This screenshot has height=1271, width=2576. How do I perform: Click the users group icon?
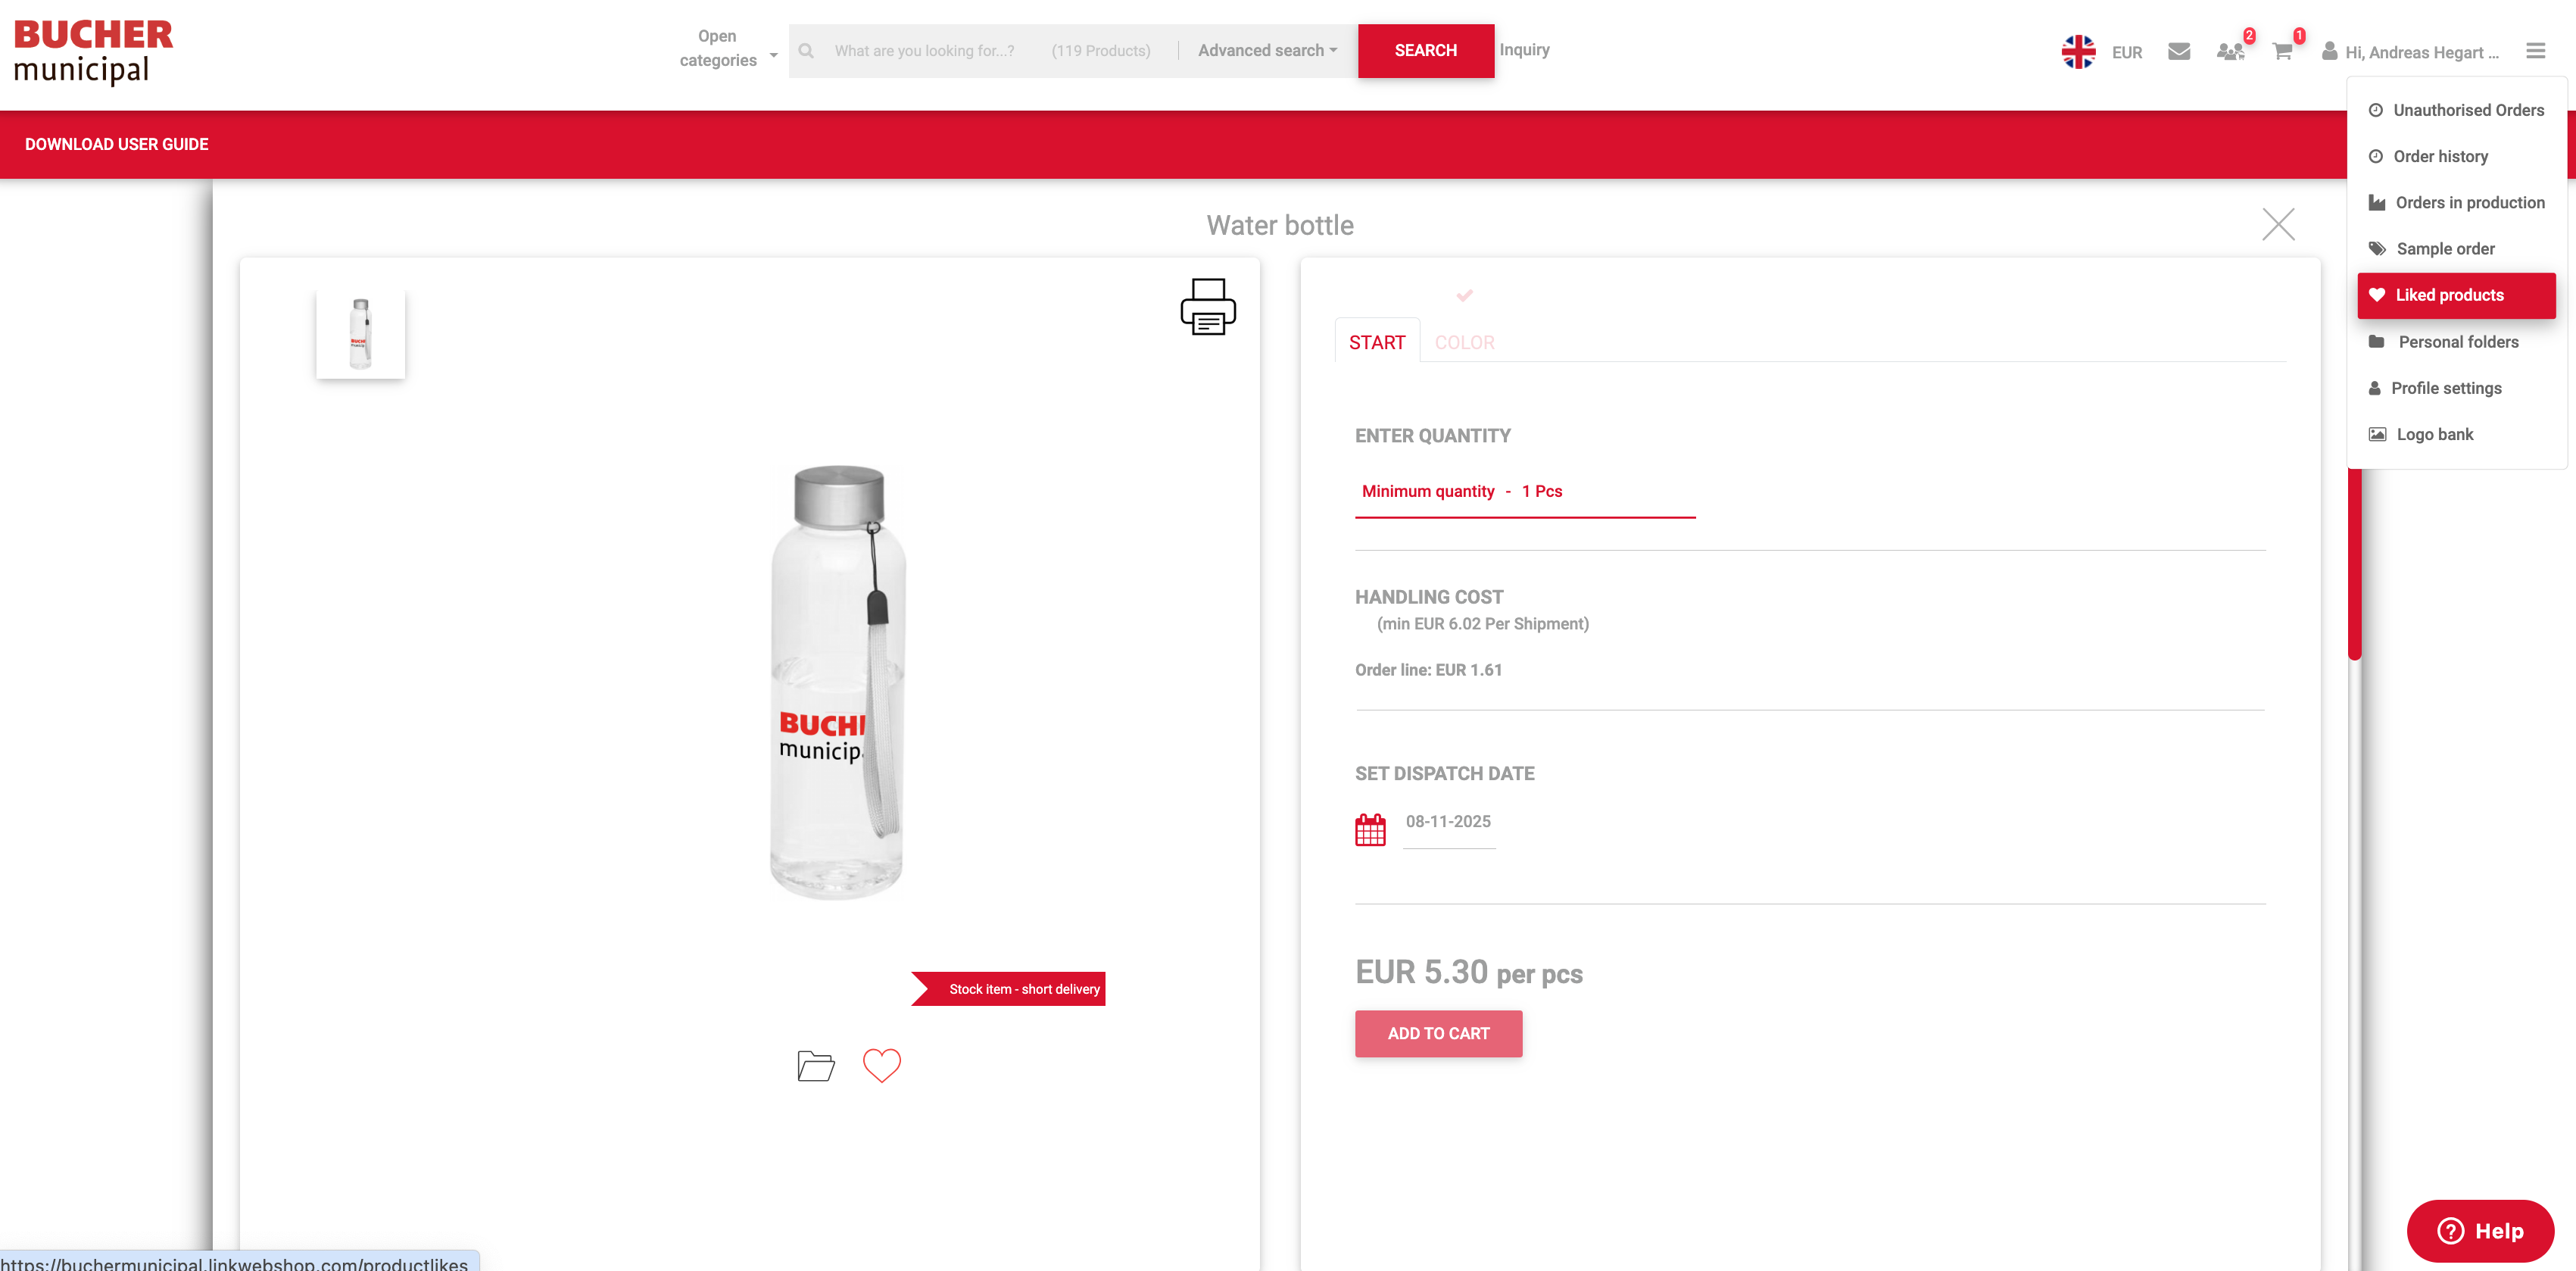point(2229,52)
